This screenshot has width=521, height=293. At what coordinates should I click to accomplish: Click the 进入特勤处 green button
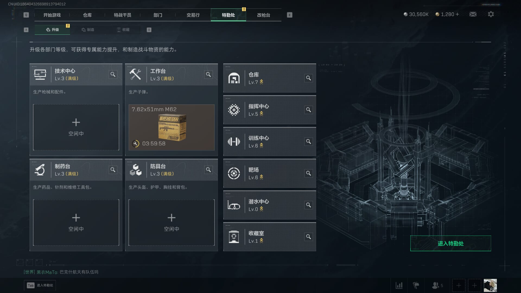450,243
